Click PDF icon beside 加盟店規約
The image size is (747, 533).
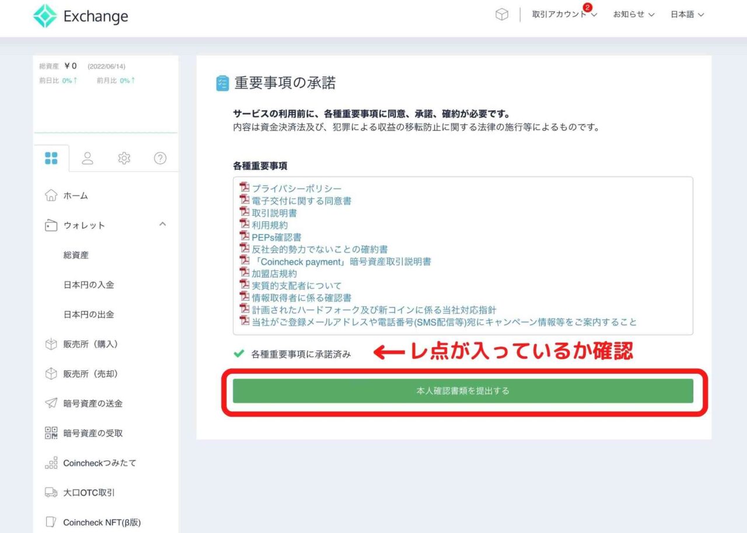pos(245,273)
